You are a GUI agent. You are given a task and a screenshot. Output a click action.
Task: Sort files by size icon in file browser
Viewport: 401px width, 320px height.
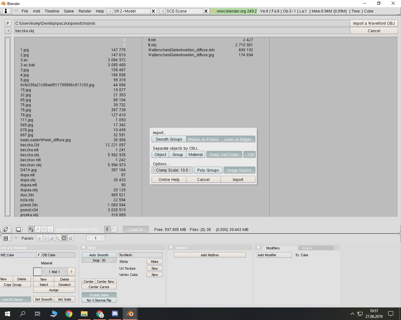point(50,229)
